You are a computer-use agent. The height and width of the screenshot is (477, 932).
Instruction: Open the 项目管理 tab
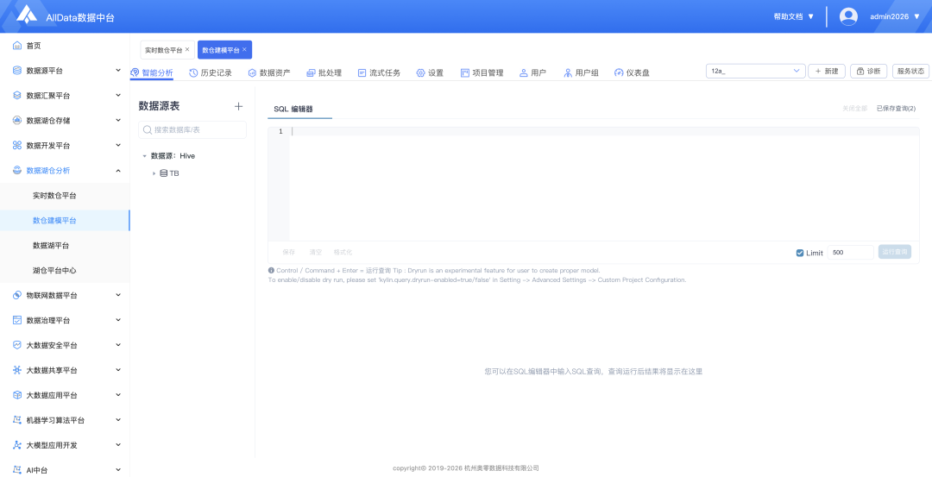tap(482, 73)
